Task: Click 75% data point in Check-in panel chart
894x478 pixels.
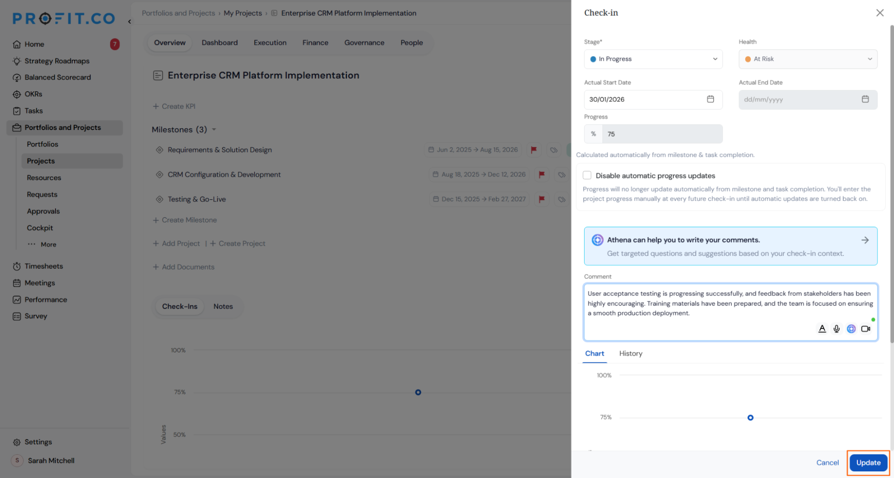Action: pos(750,418)
